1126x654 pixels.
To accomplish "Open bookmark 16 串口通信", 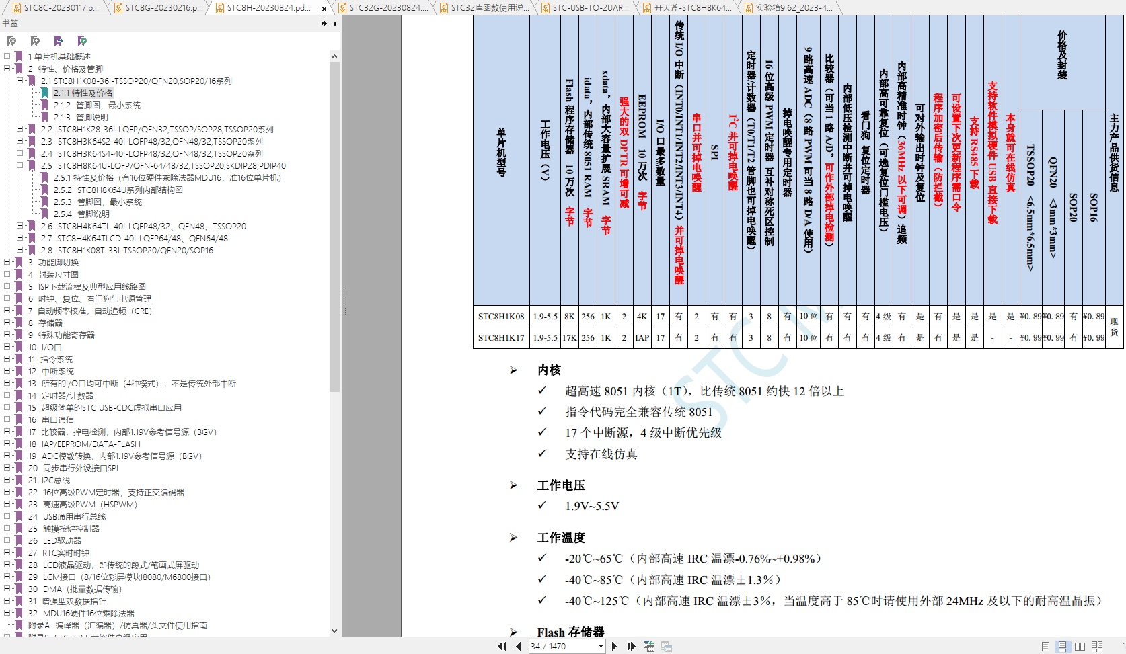I will [x=51, y=420].
